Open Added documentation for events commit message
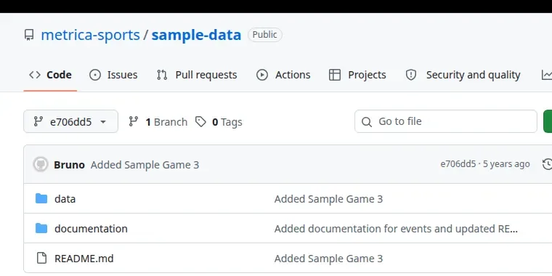Screen dimensions: 552x276 coord(396,229)
